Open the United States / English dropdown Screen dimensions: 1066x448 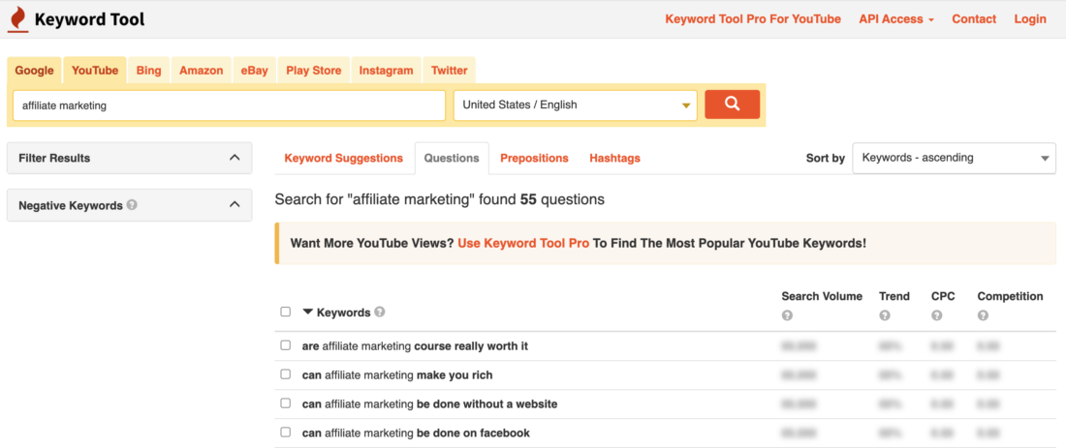[x=575, y=105]
